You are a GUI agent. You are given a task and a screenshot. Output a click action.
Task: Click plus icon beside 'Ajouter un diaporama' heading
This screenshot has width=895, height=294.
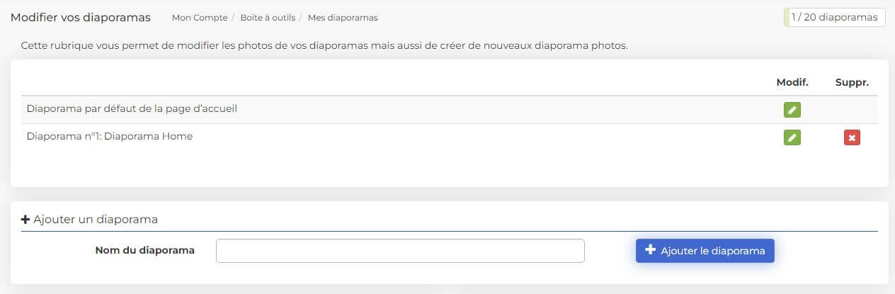click(x=25, y=220)
